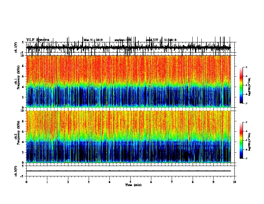The width and height of the screenshot is (264, 204).
Task: Click the "2" kHz tick of ch.2 spectrogram
Action: [x=23, y=152]
